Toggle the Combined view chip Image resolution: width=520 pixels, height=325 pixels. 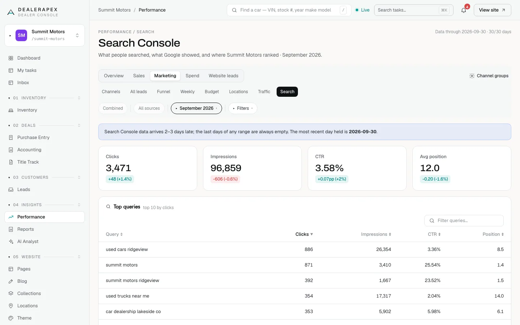(x=113, y=108)
